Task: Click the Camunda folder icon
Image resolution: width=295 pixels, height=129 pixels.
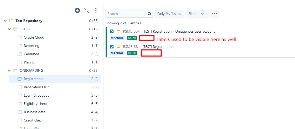Action: click(20, 54)
